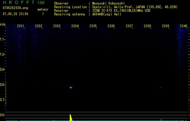Click the Receiver field label

point(61,11)
